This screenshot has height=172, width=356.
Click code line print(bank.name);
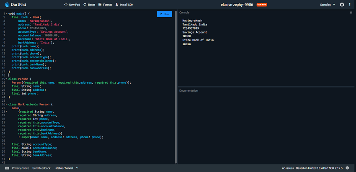coord(26,46)
